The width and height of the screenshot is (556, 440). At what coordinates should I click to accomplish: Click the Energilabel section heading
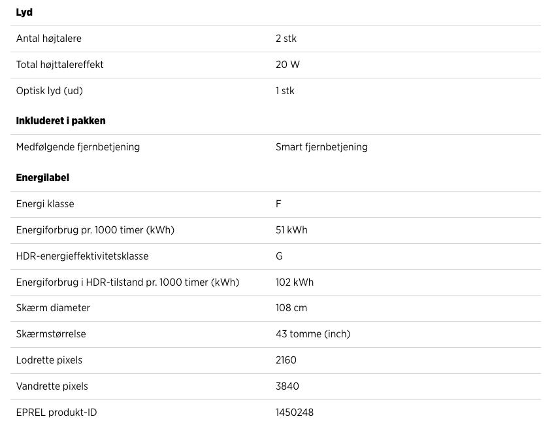click(x=42, y=178)
